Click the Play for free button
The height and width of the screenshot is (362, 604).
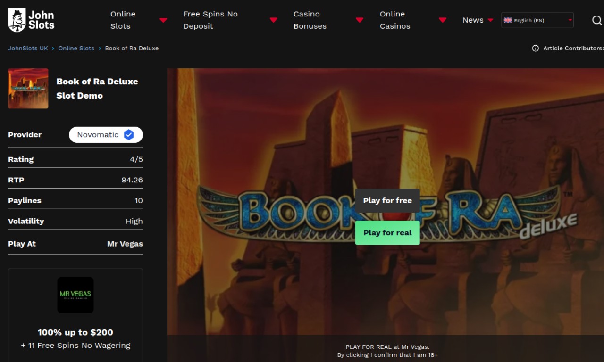[387, 201]
